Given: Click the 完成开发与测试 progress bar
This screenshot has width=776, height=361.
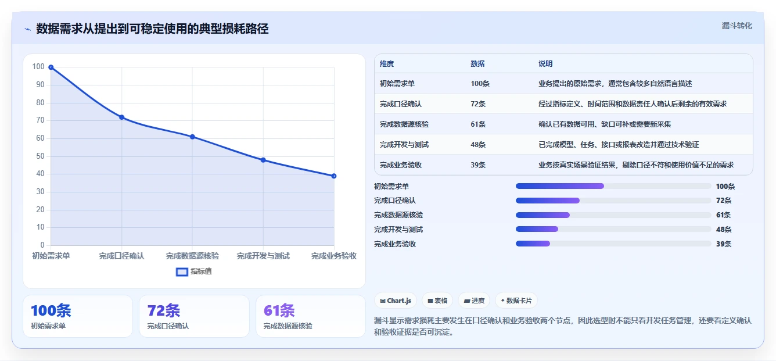Looking at the screenshot, I should pos(613,229).
